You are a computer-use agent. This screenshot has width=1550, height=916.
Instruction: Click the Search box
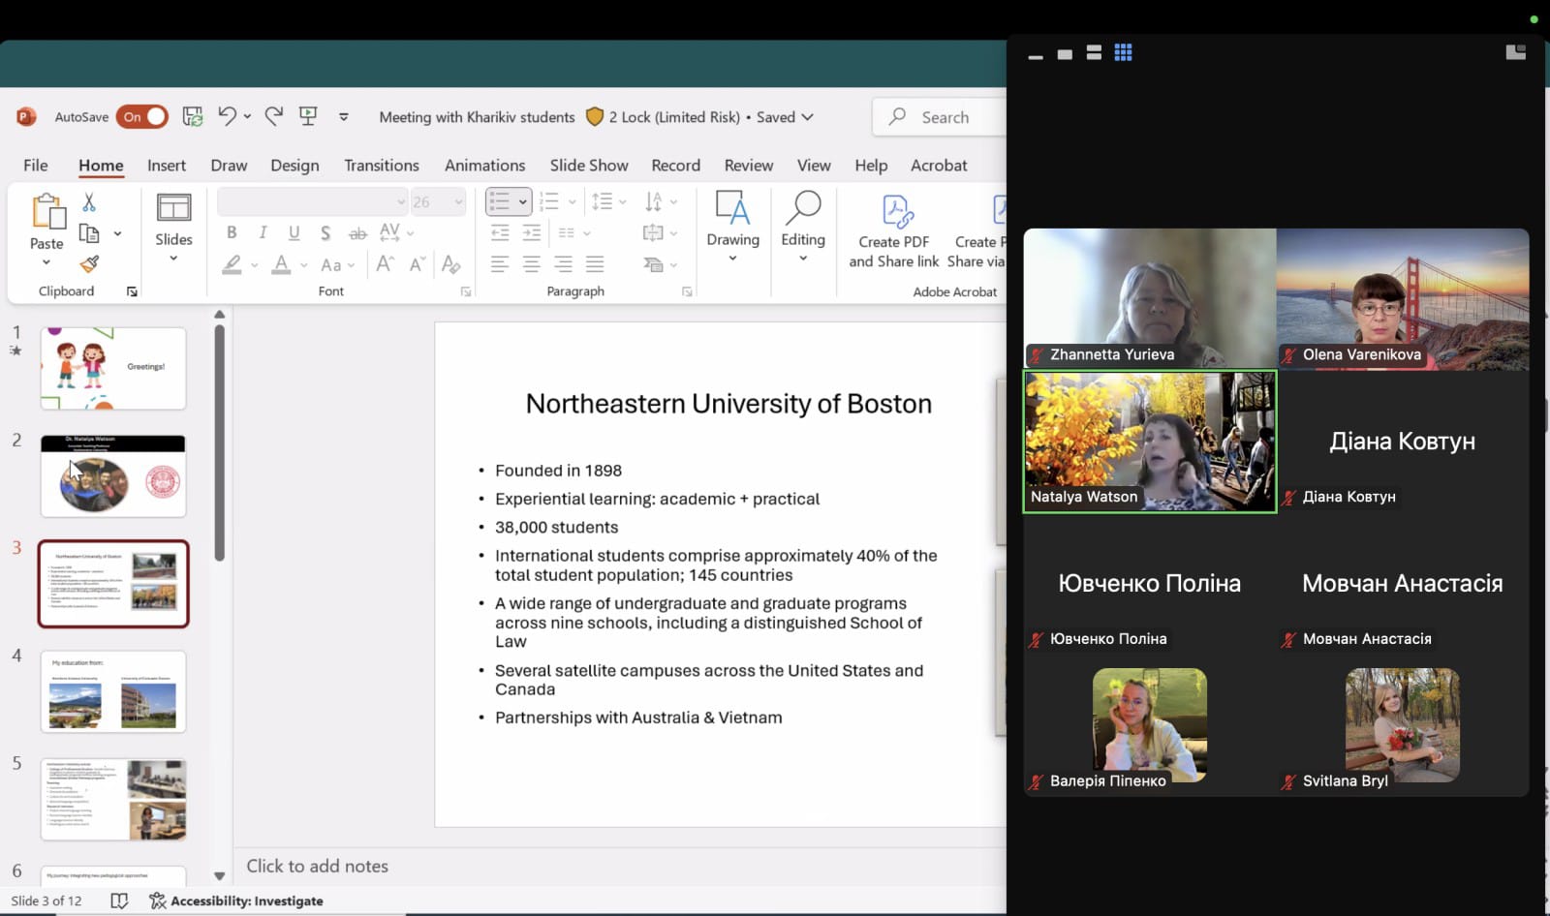[x=940, y=116]
